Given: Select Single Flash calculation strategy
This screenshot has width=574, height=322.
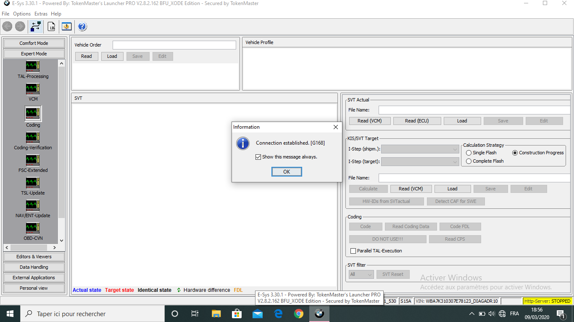Looking at the screenshot, I should click(x=469, y=153).
